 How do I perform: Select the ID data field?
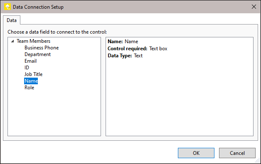[x=27, y=68]
